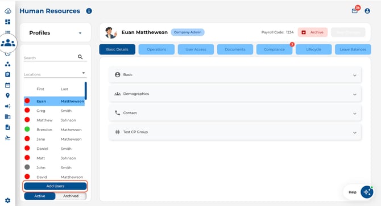Open the Locations filter dropdown

[55, 74]
